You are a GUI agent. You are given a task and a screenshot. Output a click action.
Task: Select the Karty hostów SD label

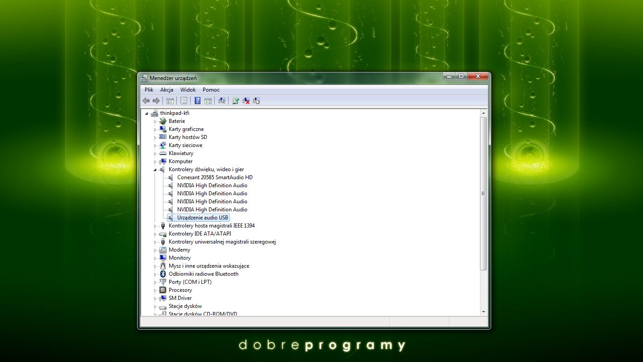click(x=188, y=137)
